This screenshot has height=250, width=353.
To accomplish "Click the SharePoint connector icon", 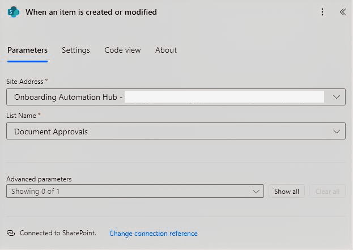I will pos(13,12).
